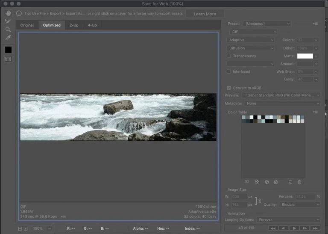Toggle the Convert to sRGB checkbox
Image resolution: width=328 pixels, height=234 pixels.
tap(229, 88)
